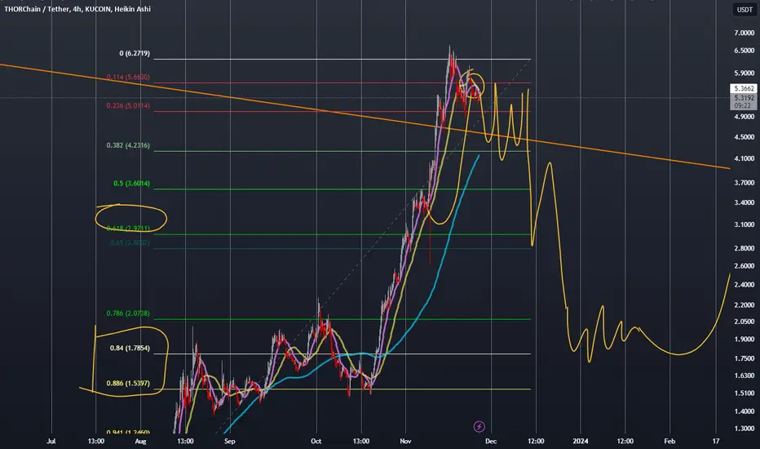Click the 2.2000 price axis label
This screenshot has height=449, width=760.
[x=744, y=305]
